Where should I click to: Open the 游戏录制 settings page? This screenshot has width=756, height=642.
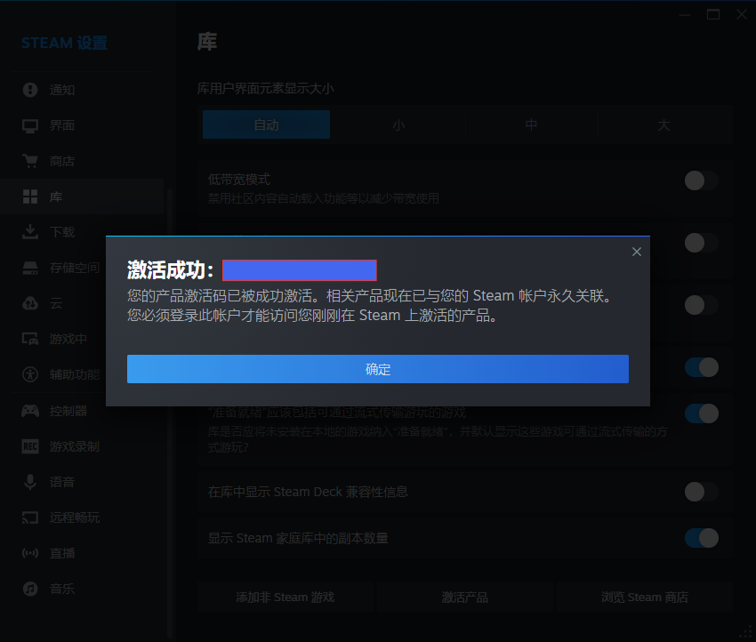click(x=82, y=446)
